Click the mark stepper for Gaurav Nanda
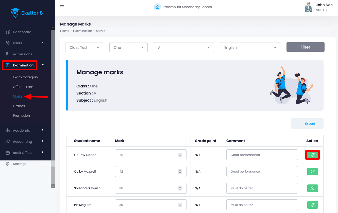 click(x=180, y=155)
